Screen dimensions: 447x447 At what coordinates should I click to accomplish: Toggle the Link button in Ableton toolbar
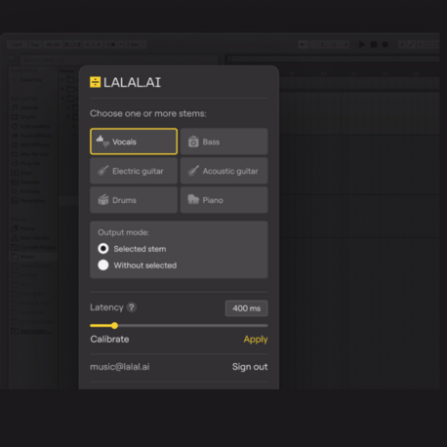[x=18, y=44]
